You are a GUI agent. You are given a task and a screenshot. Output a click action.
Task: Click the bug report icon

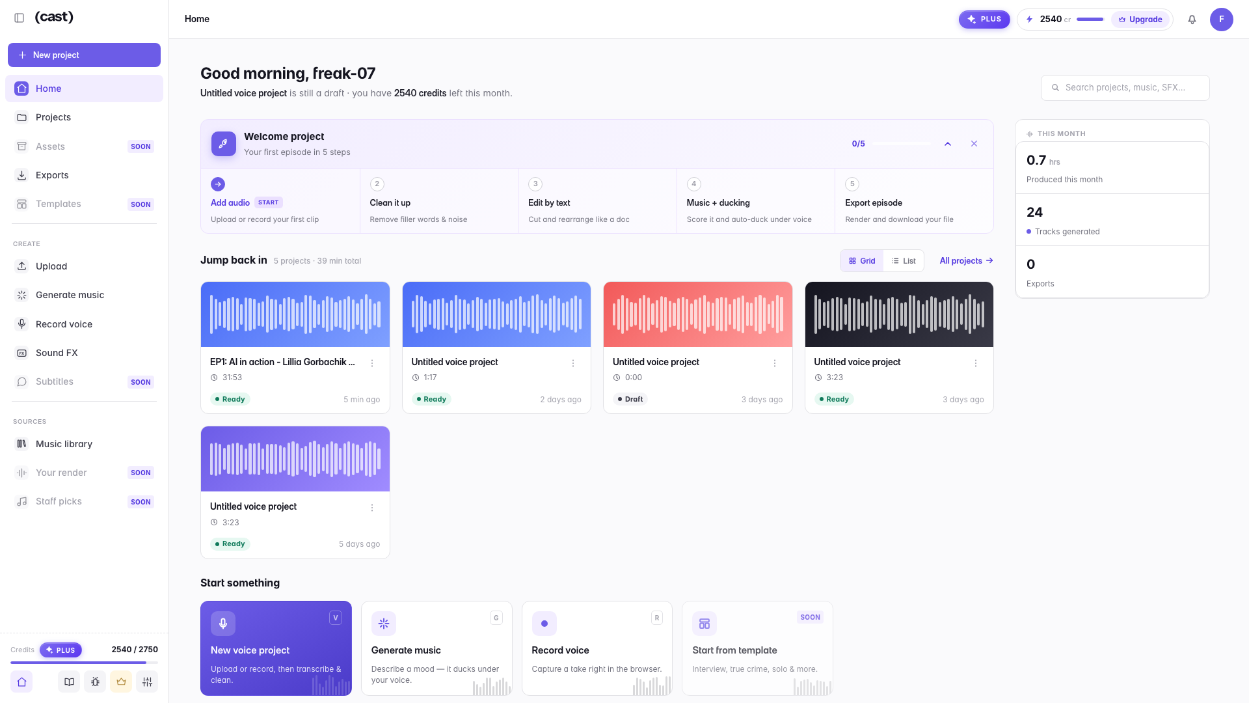95,682
